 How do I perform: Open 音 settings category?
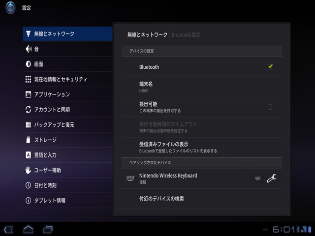[68, 49]
